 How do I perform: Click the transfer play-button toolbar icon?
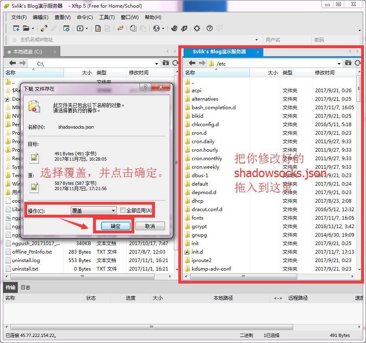(x=80, y=28)
